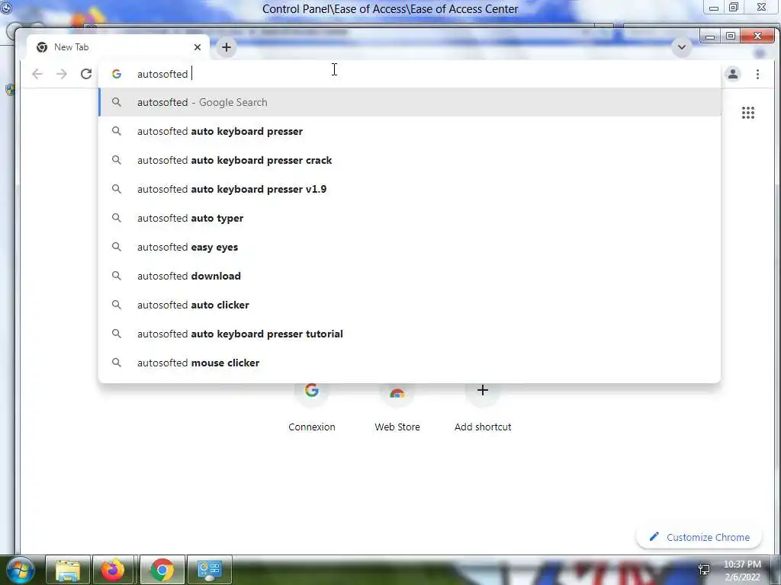Open the Google apps grid
Screen dimensions: 781x585
pos(748,113)
